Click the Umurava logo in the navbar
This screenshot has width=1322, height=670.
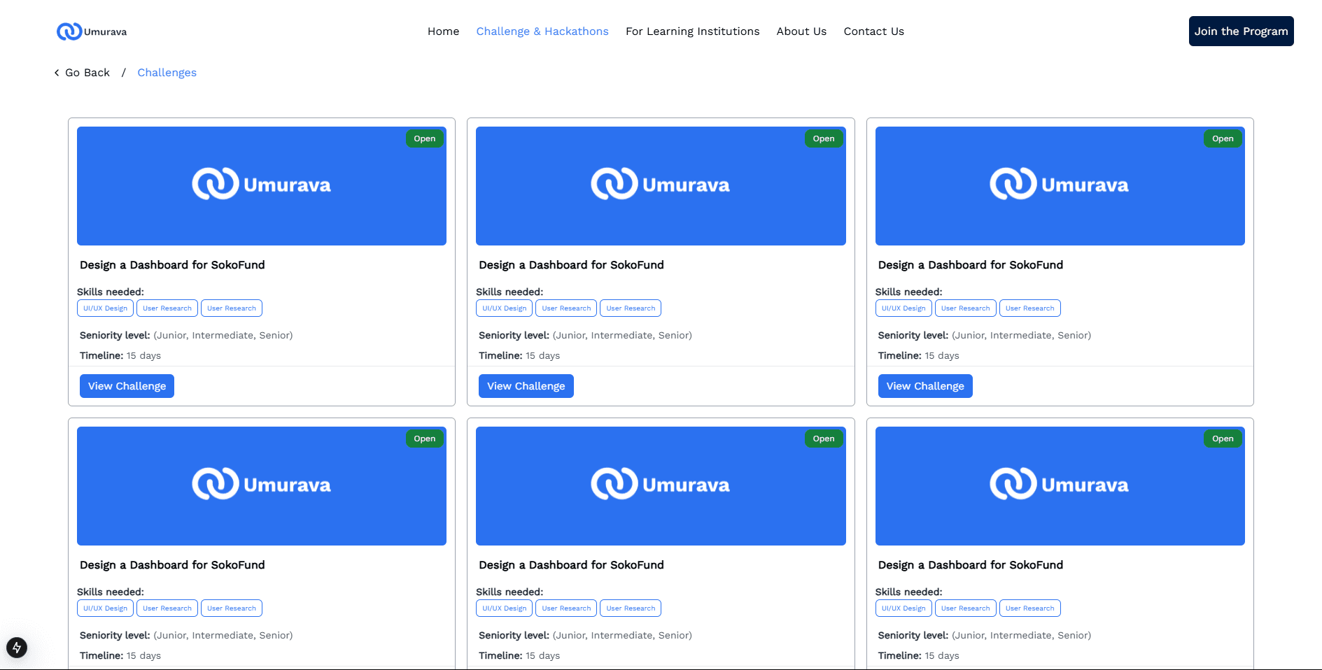(x=91, y=31)
